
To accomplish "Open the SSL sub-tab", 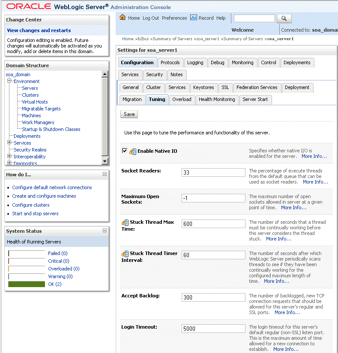I will [225, 87].
